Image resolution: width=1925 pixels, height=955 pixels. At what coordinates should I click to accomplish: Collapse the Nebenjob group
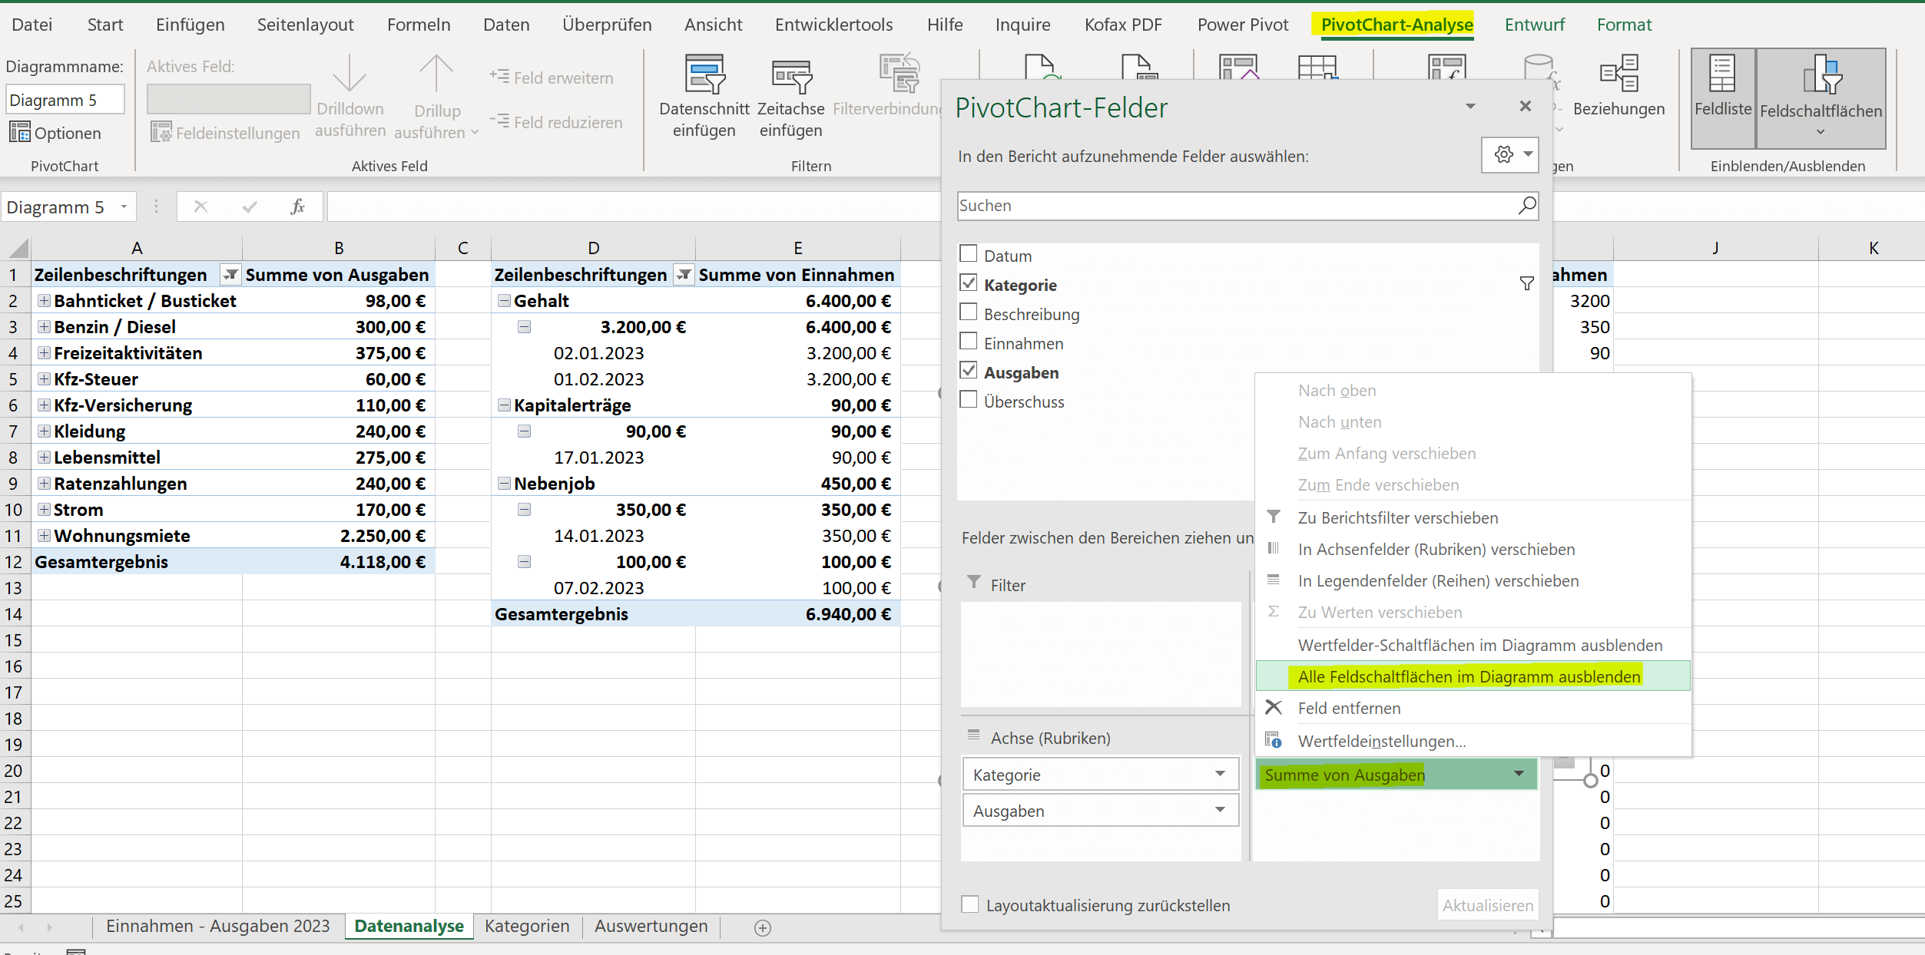[x=504, y=483]
